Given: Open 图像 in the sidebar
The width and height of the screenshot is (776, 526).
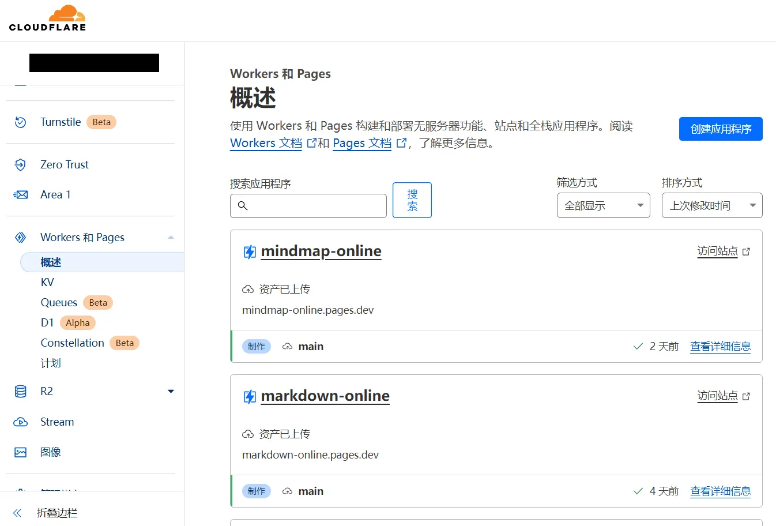Looking at the screenshot, I should [51, 452].
